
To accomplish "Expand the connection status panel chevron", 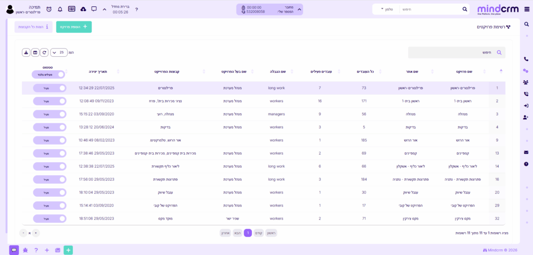I will click(x=299, y=9).
